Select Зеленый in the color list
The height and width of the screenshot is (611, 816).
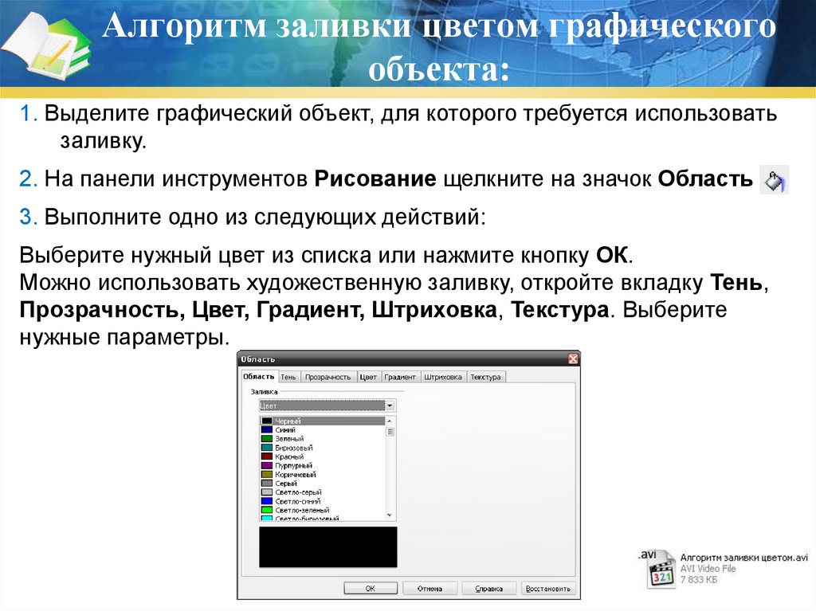[x=322, y=439]
